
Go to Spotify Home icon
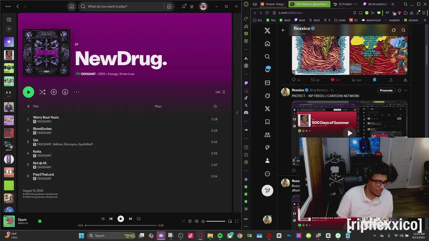pos(72,6)
